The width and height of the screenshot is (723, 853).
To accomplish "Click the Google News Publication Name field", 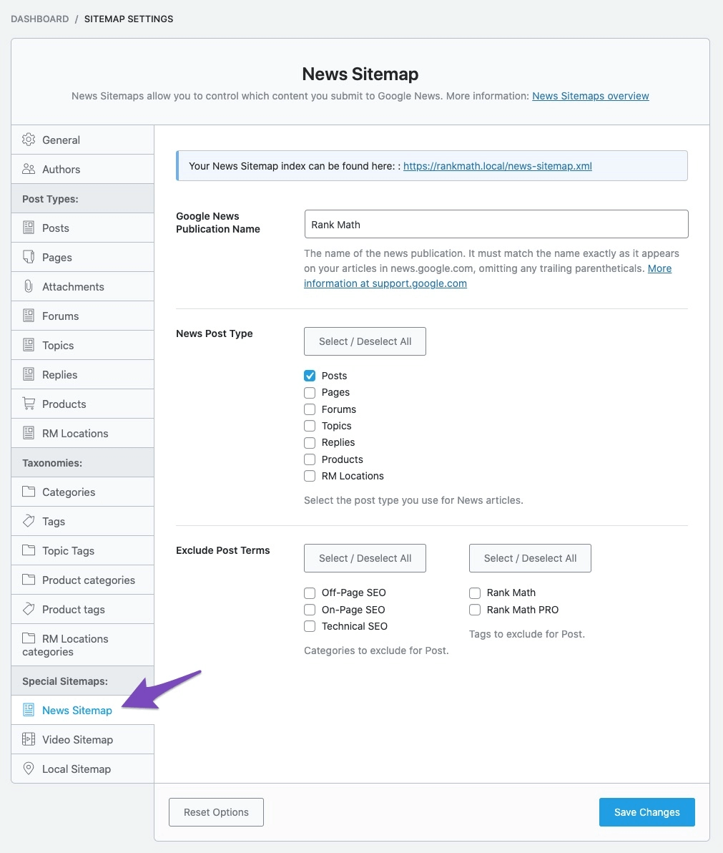I will coord(496,224).
